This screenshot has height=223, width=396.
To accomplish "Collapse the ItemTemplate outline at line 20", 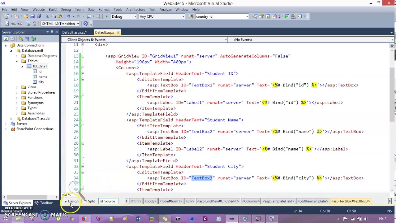I will [83, 97].
